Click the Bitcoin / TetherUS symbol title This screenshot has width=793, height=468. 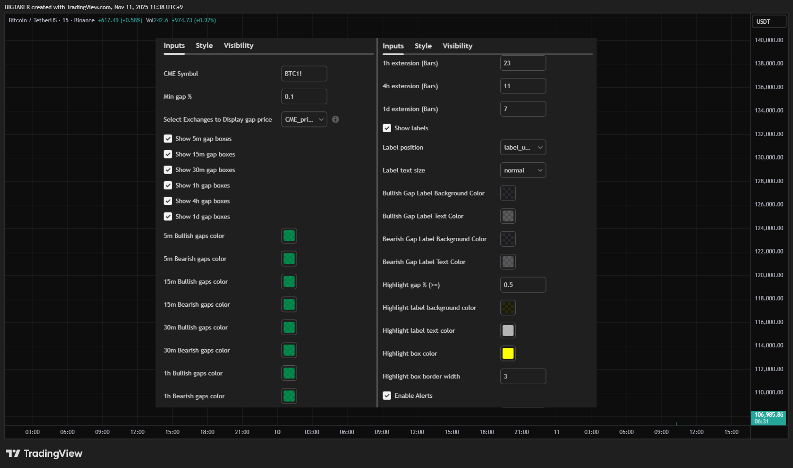click(x=33, y=20)
